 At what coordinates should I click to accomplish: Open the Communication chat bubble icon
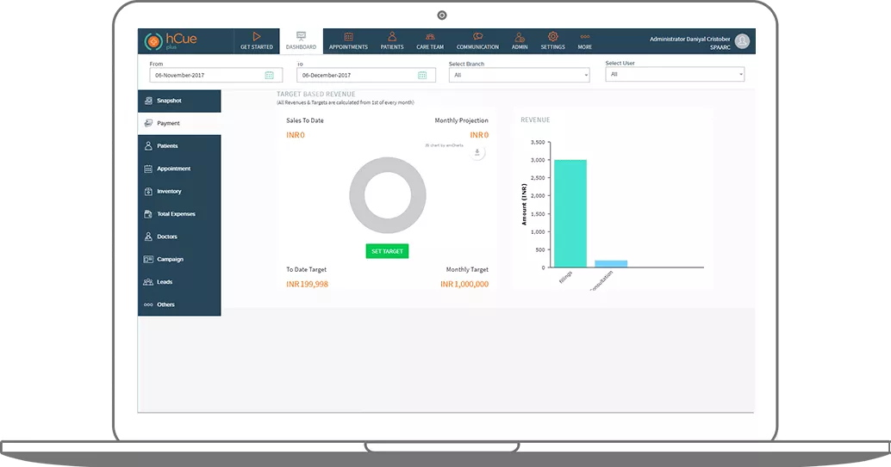coord(478,36)
